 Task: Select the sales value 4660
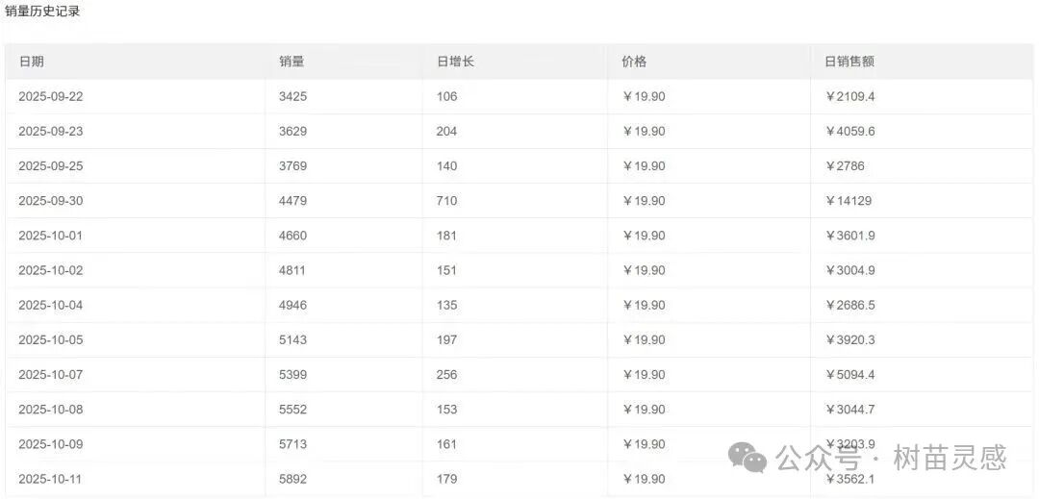pyautogui.click(x=292, y=236)
